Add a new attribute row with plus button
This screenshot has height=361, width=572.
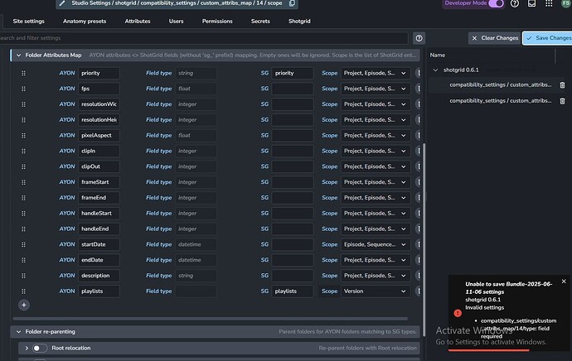pos(24,306)
